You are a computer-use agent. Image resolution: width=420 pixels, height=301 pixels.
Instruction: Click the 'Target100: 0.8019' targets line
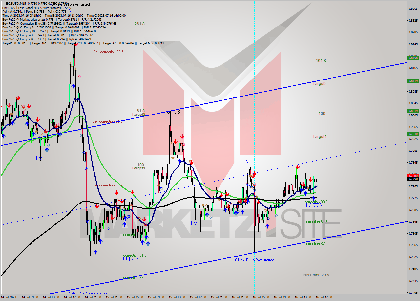pyautogui.click(x=83, y=43)
